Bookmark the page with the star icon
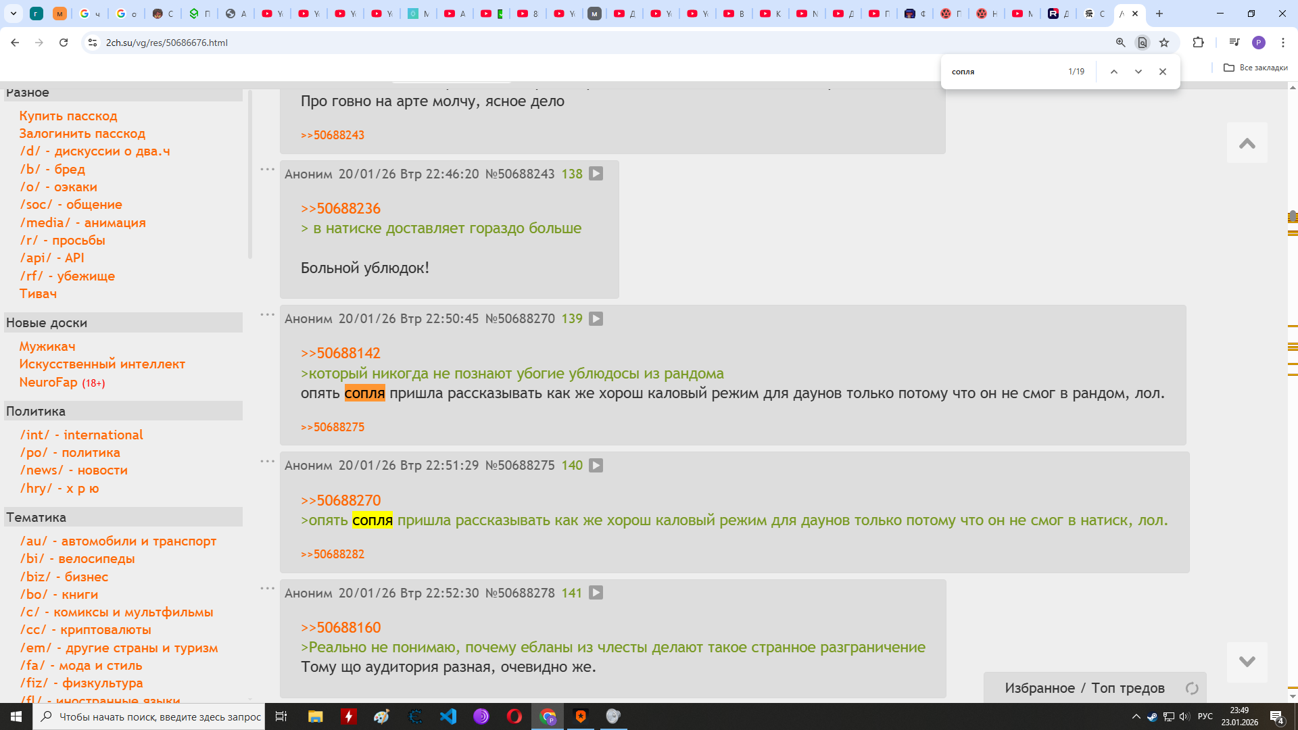Viewport: 1298px width, 730px height. coord(1164,43)
